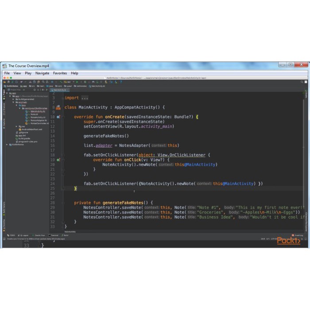The width and height of the screenshot is (310, 310).
Task: Click the green Run app button
Action: [x=77, y=82]
